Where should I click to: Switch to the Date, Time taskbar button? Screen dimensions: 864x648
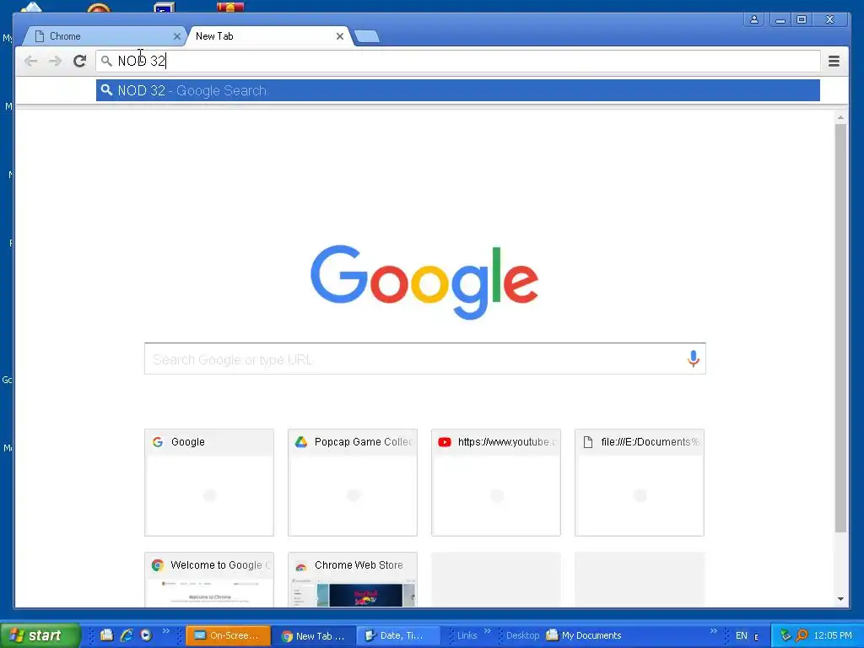(398, 635)
